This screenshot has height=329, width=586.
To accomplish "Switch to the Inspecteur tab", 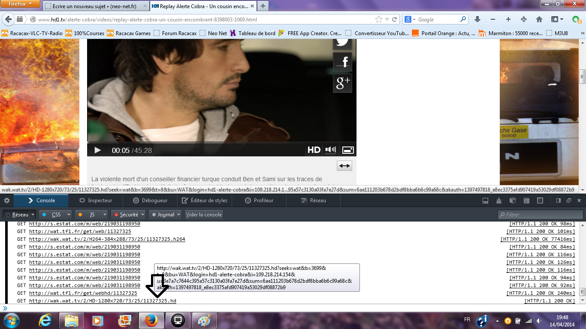I will click(96, 200).
